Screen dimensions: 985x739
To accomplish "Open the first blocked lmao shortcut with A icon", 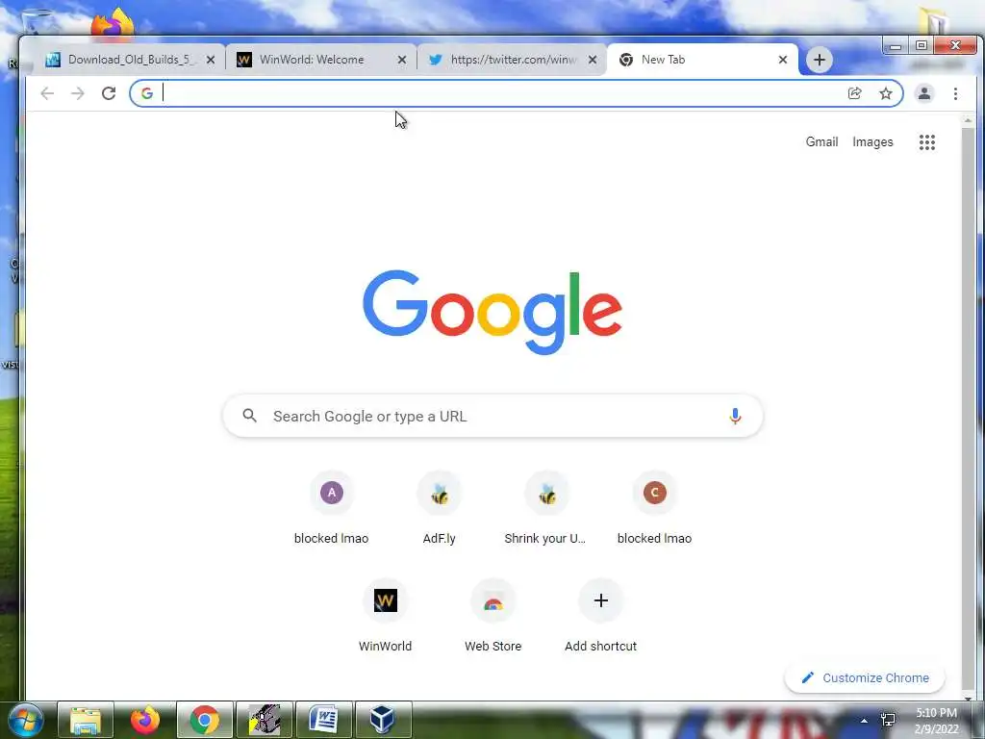I will tap(332, 506).
